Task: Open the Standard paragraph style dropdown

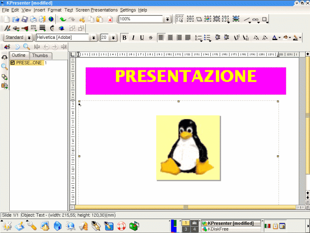Action: (29, 37)
